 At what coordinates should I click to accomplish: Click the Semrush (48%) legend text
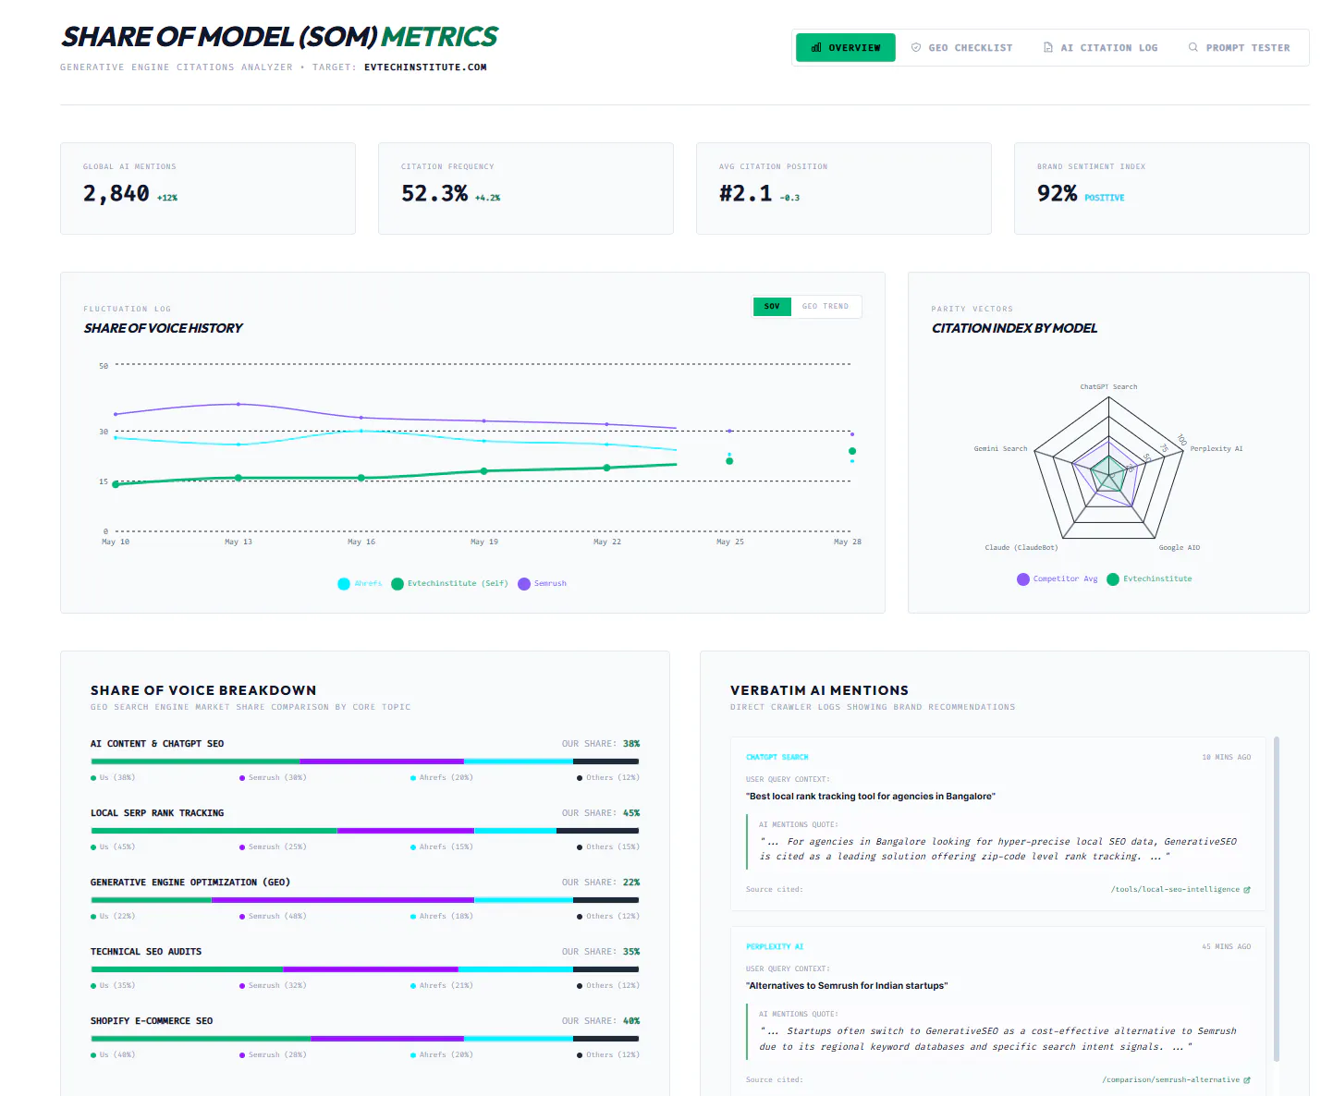(277, 917)
